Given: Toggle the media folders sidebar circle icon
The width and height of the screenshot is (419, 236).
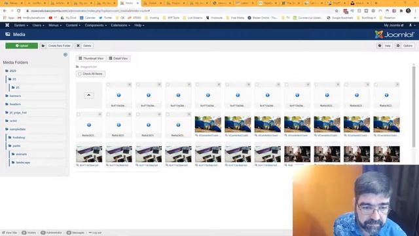Looking at the screenshot, I should [65, 54].
